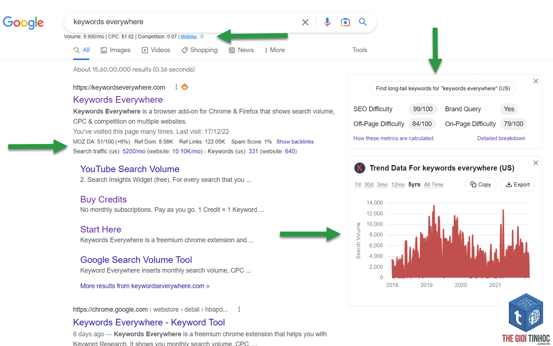
Task: Select the All search tab
Action: tap(82, 50)
